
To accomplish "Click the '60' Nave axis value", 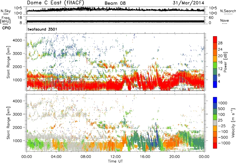I will point(211,18).
